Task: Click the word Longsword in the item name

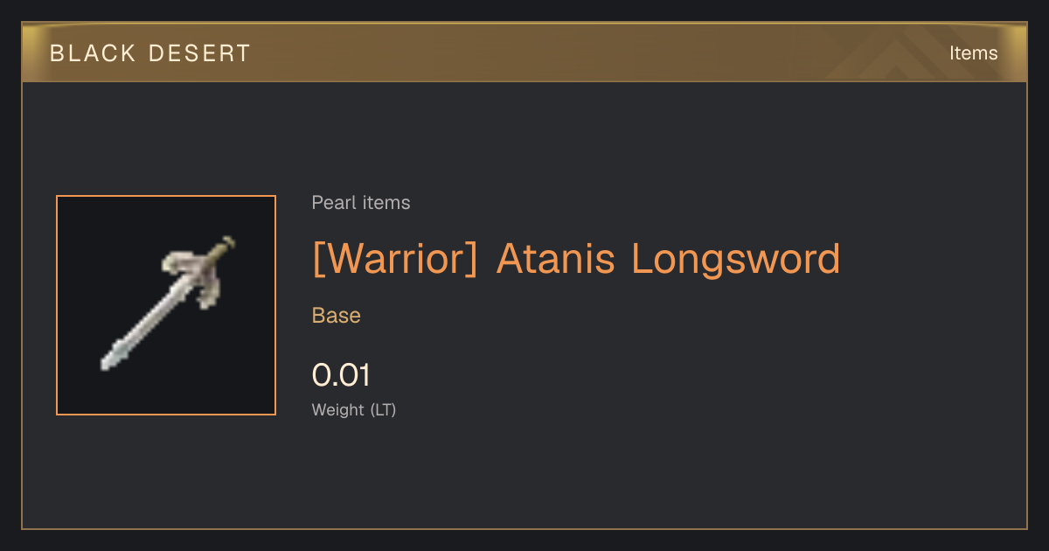Action: 736,259
